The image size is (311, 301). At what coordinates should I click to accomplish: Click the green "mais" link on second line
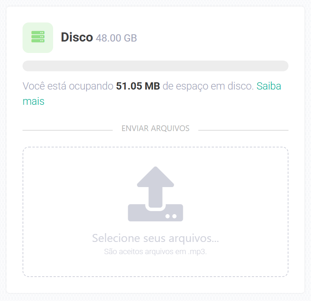pyautogui.click(x=34, y=101)
